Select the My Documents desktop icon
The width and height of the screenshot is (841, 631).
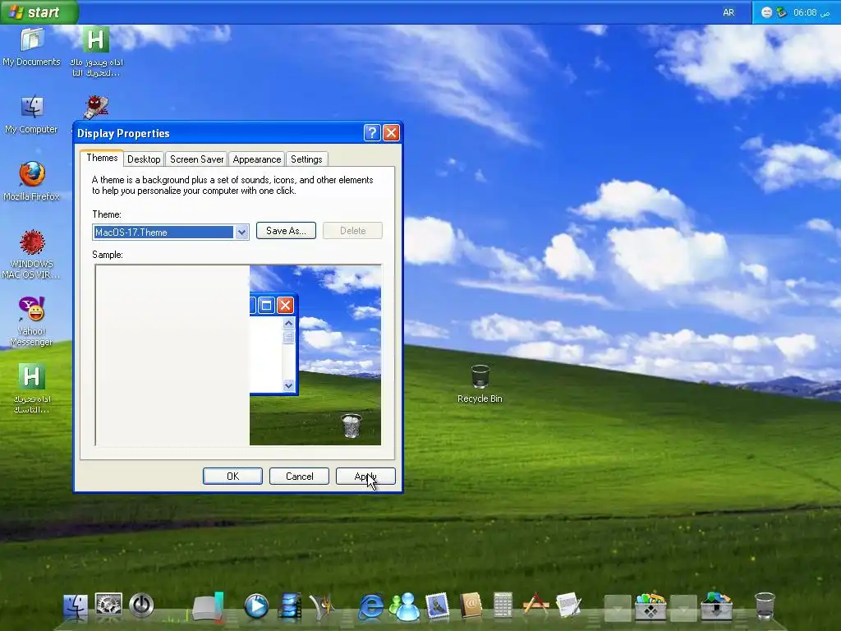32,47
